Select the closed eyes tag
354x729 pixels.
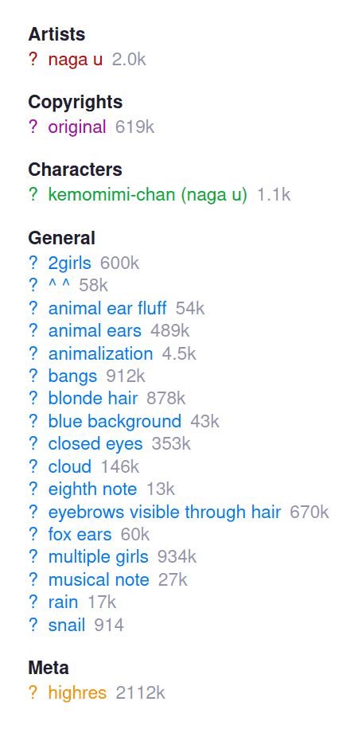point(95,444)
